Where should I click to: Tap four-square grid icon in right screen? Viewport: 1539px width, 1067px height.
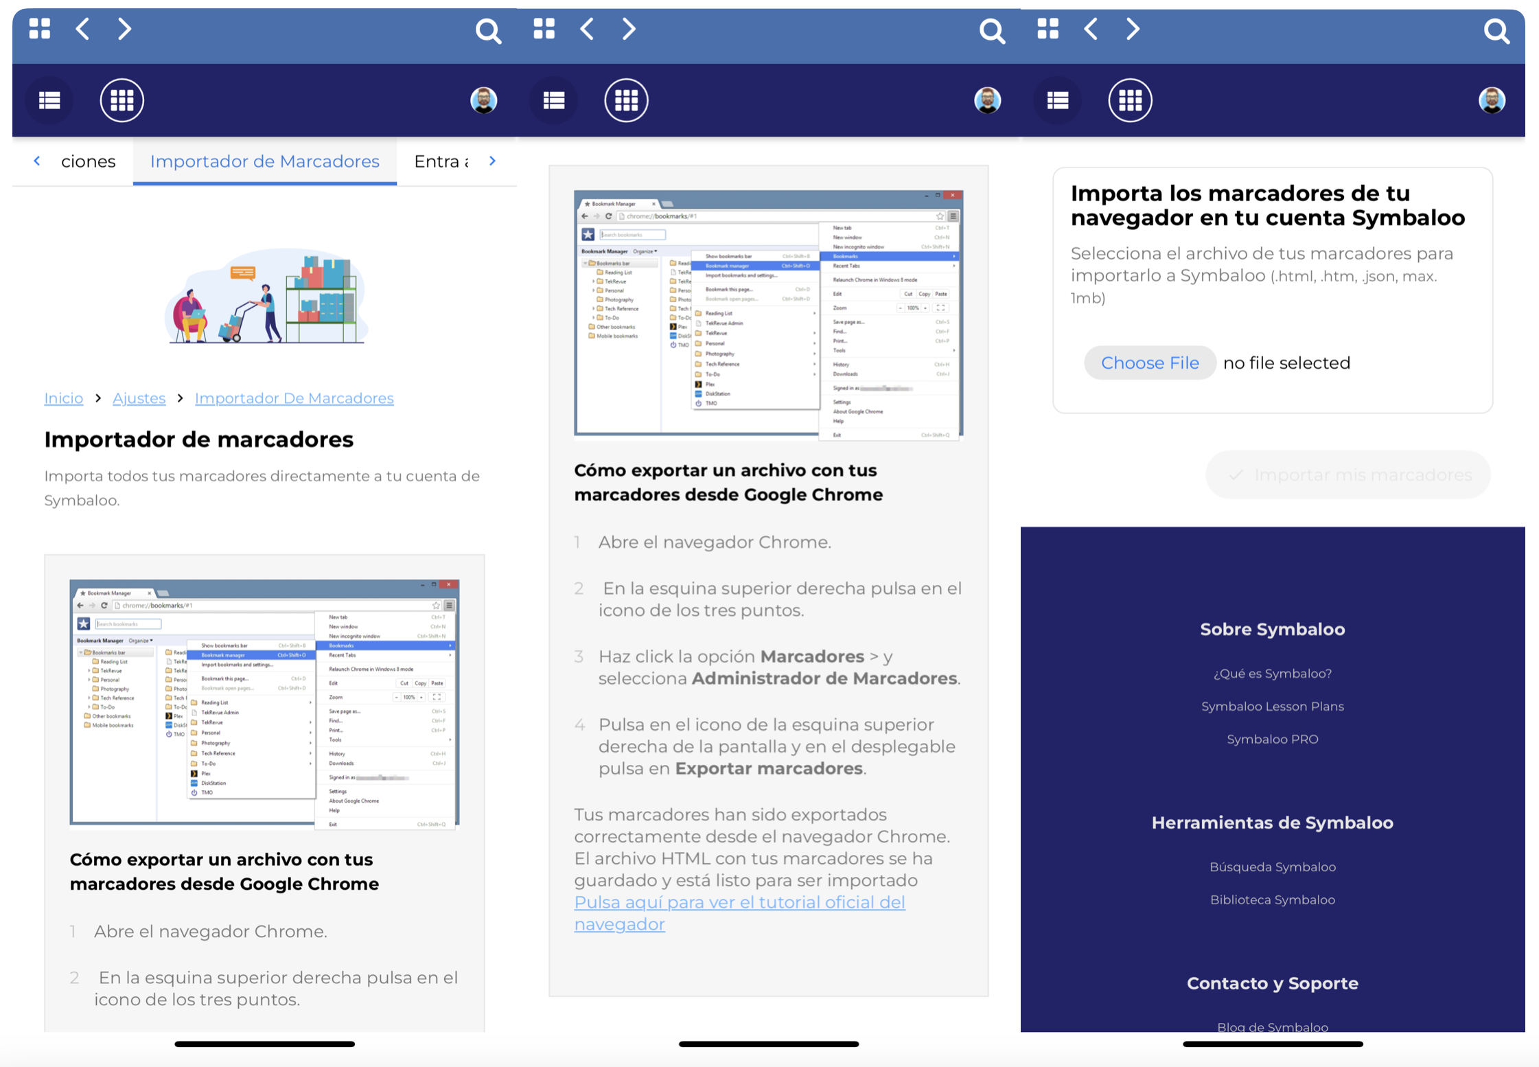[1048, 29]
